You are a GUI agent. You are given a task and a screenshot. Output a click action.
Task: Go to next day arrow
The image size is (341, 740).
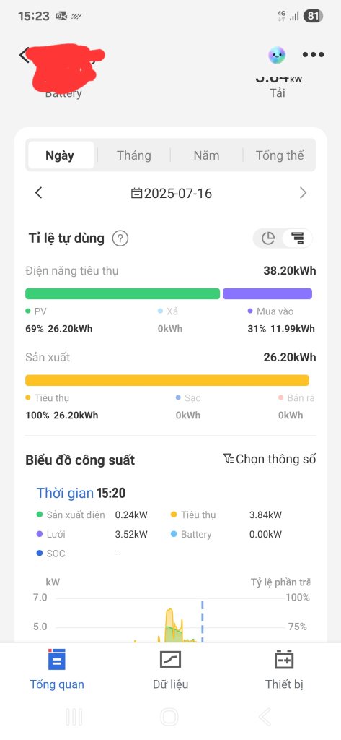tap(304, 192)
